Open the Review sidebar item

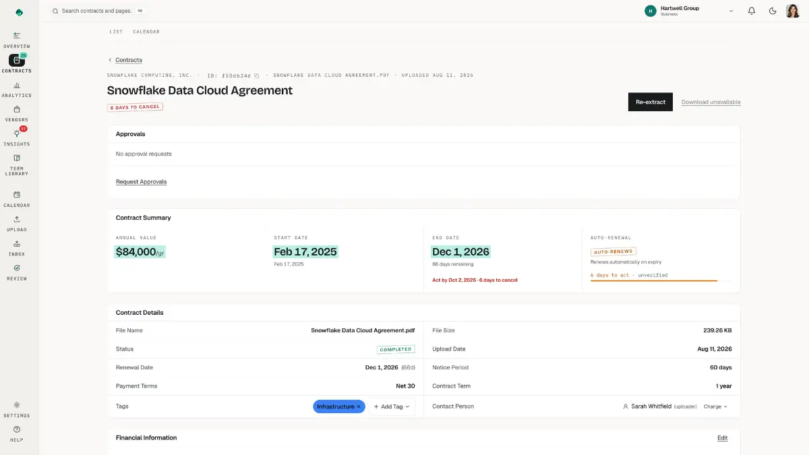17,272
